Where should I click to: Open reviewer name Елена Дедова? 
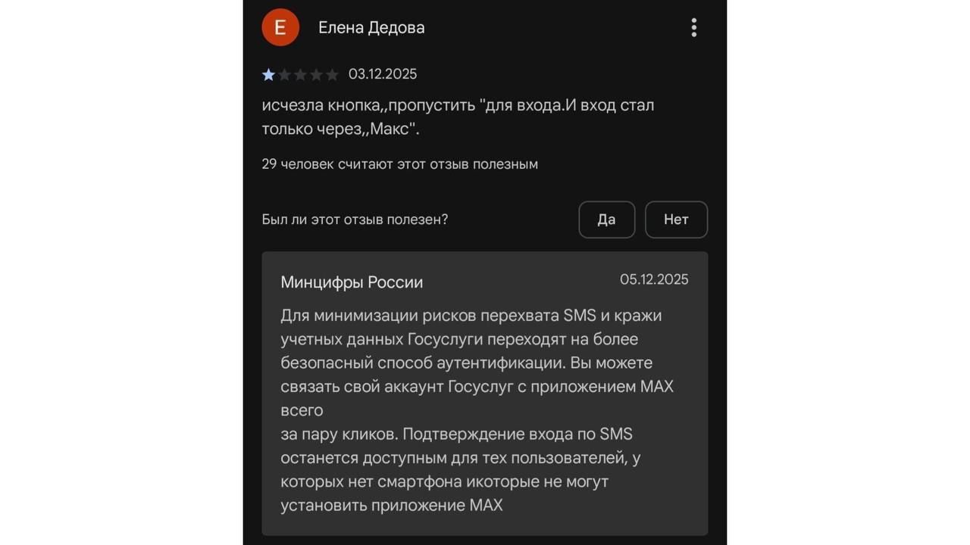pyautogui.click(x=371, y=28)
